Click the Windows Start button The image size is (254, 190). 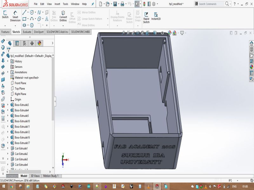[x=3, y=186]
